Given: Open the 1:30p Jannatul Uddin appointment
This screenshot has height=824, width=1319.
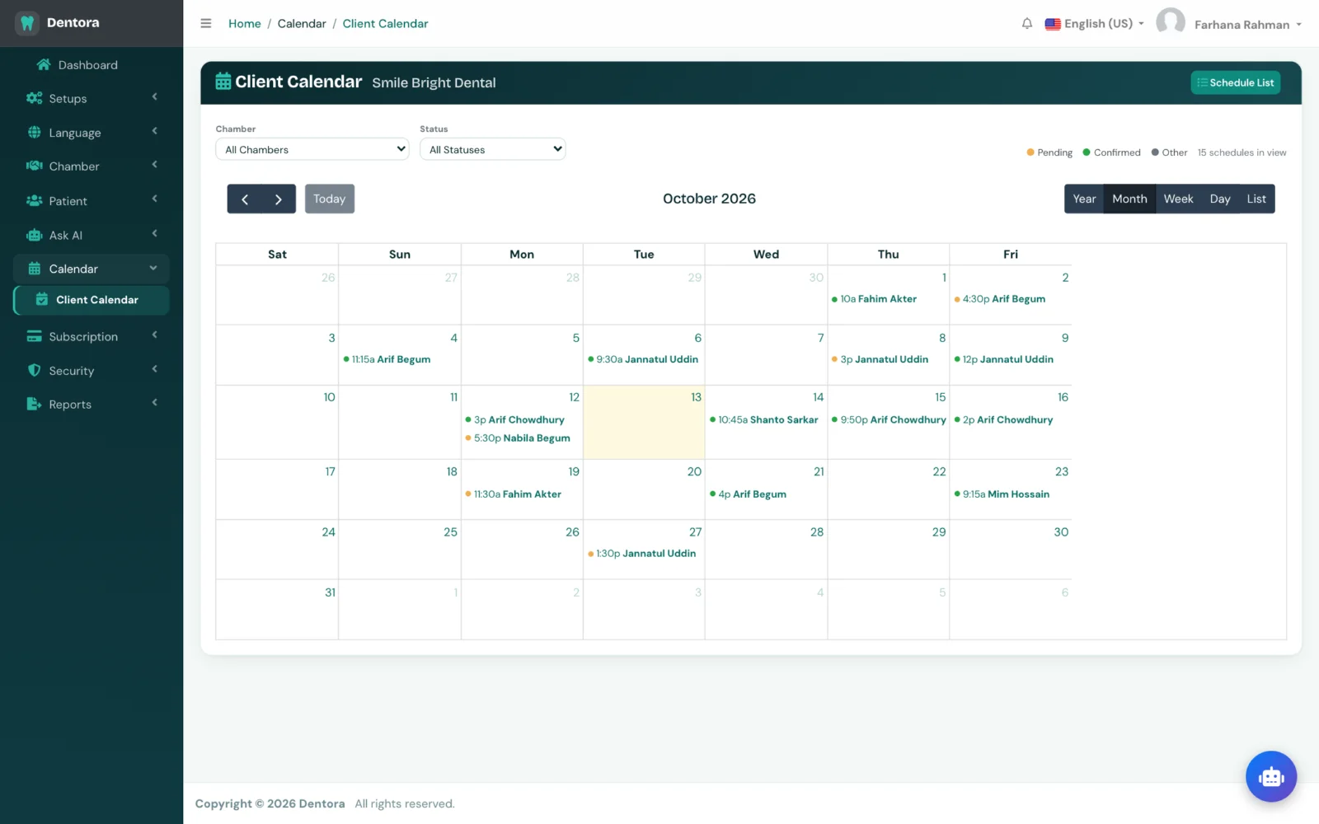Looking at the screenshot, I should click(x=642, y=554).
